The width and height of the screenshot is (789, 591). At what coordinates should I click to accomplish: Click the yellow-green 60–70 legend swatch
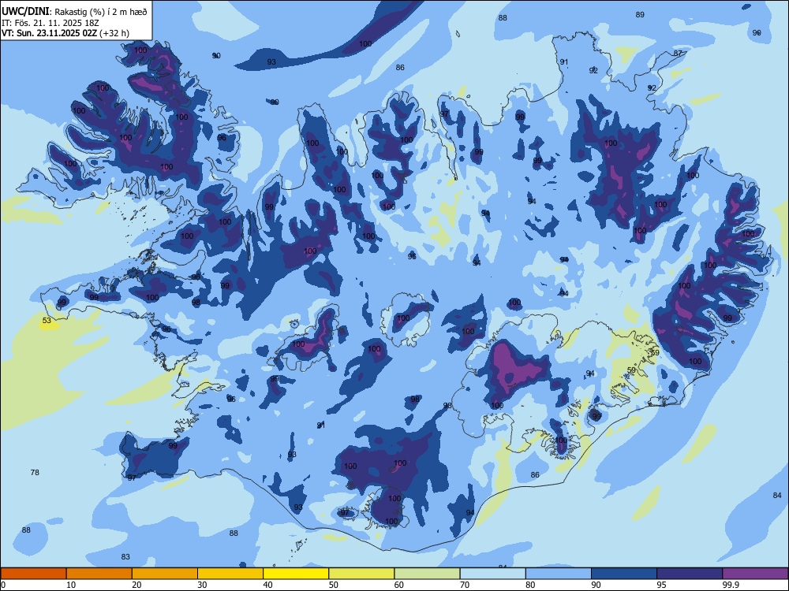click(x=427, y=574)
